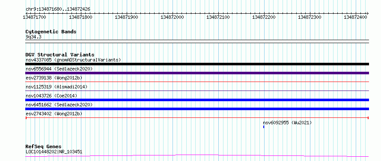Click the magenta LOC101448202 gene line

tap(197, 156)
